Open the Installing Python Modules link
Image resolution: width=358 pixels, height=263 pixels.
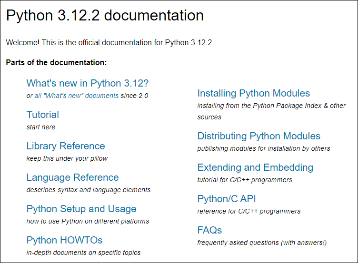[254, 93]
